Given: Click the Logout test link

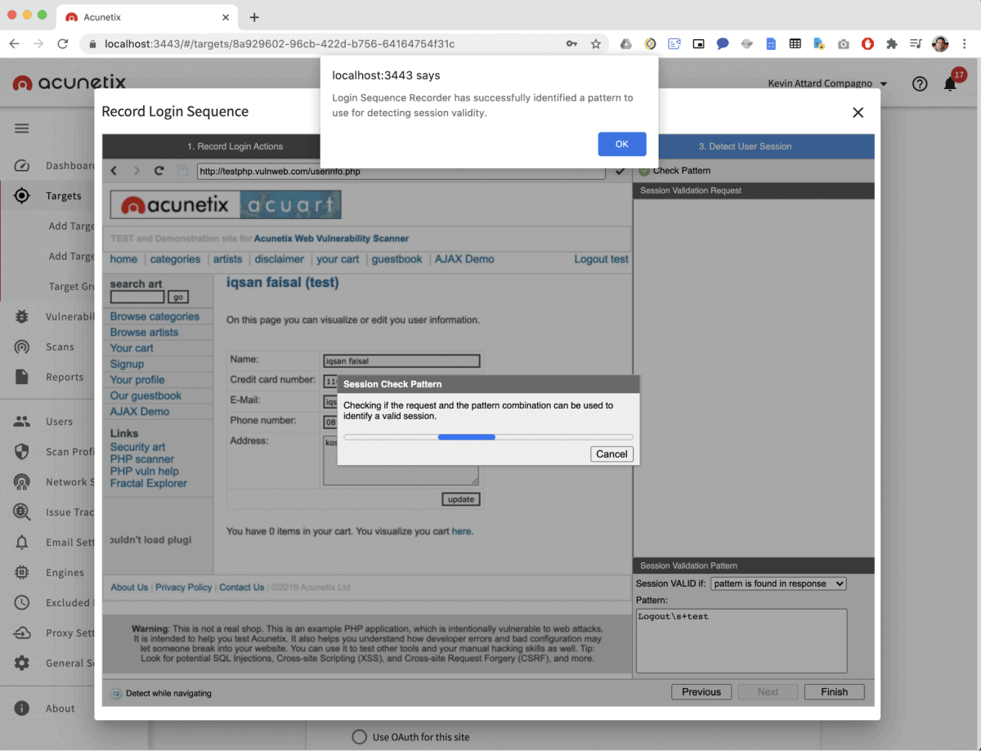Looking at the screenshot, I should pos(602,259).
